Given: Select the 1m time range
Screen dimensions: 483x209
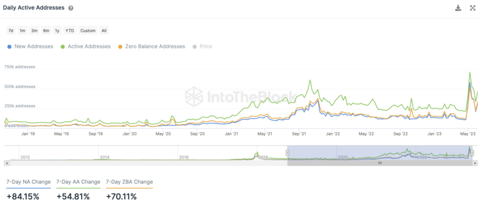Looking at the screenshot, I should tap(23, 31).
